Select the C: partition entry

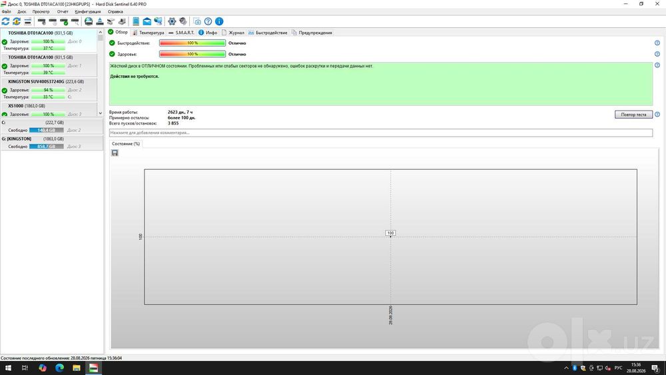tap(51, 126)
